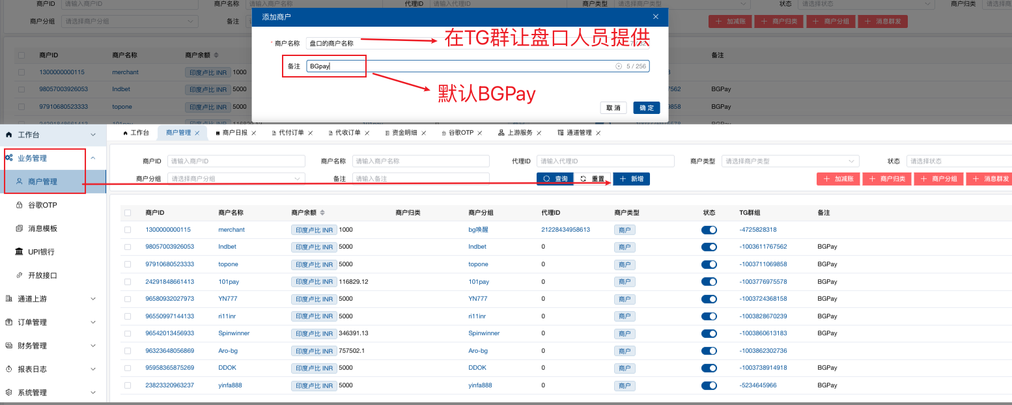
Task: Toggle the status switch for Indbet merchant
Action: click(709, 247)
